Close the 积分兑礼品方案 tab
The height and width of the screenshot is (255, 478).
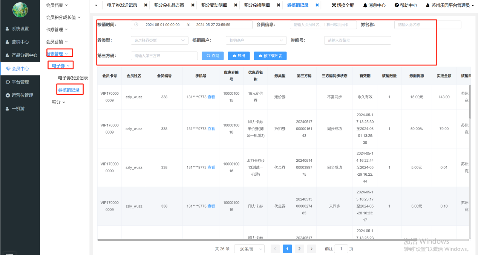(193, 5)
